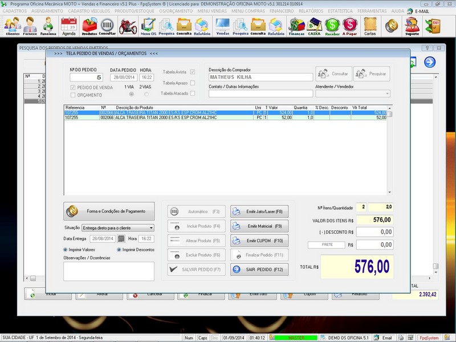Click the DESCONTO R$ value field
The height and width of the screenshot is (342, 456).
[x=375, y=232]
